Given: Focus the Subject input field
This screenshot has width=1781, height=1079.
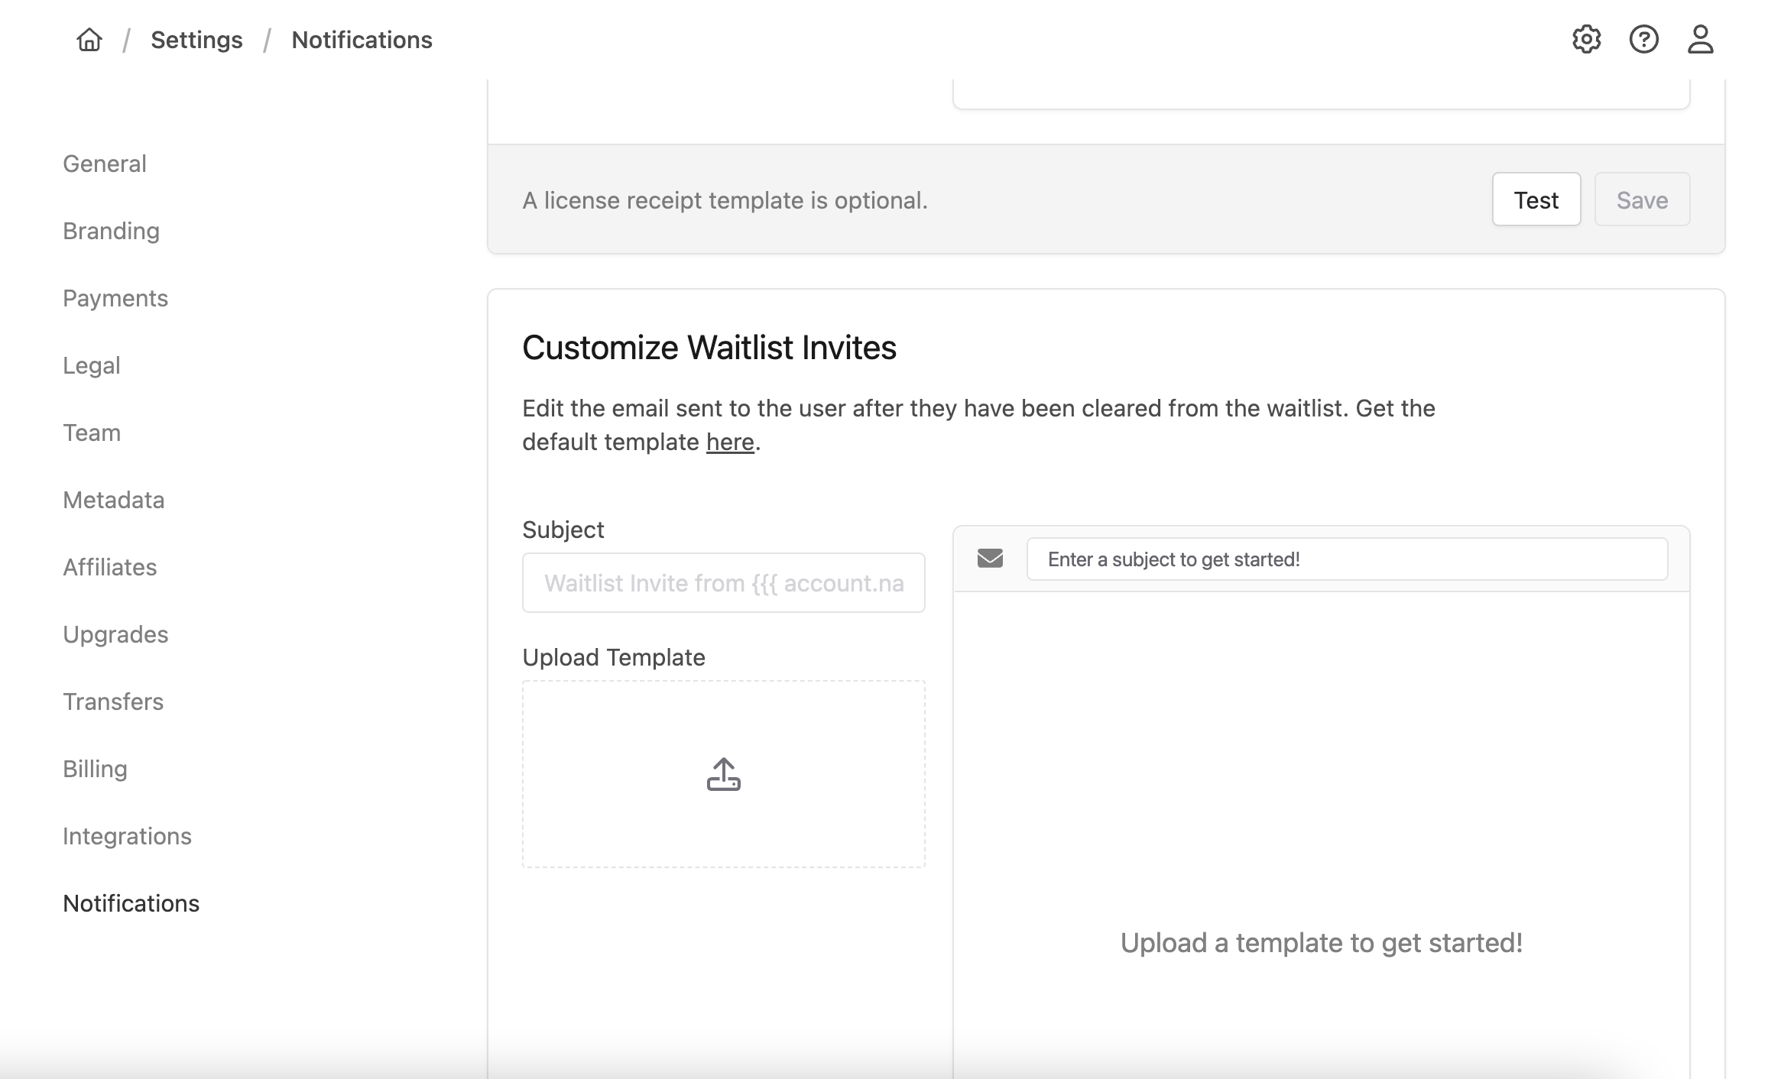Looking at the screenshot, I should coord(723,583).
